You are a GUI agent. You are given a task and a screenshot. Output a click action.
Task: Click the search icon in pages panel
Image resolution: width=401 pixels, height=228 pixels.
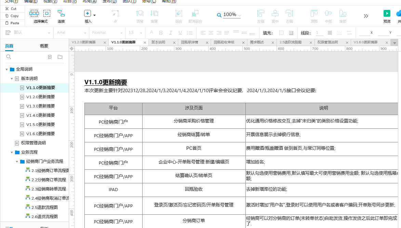coord(9,57)
